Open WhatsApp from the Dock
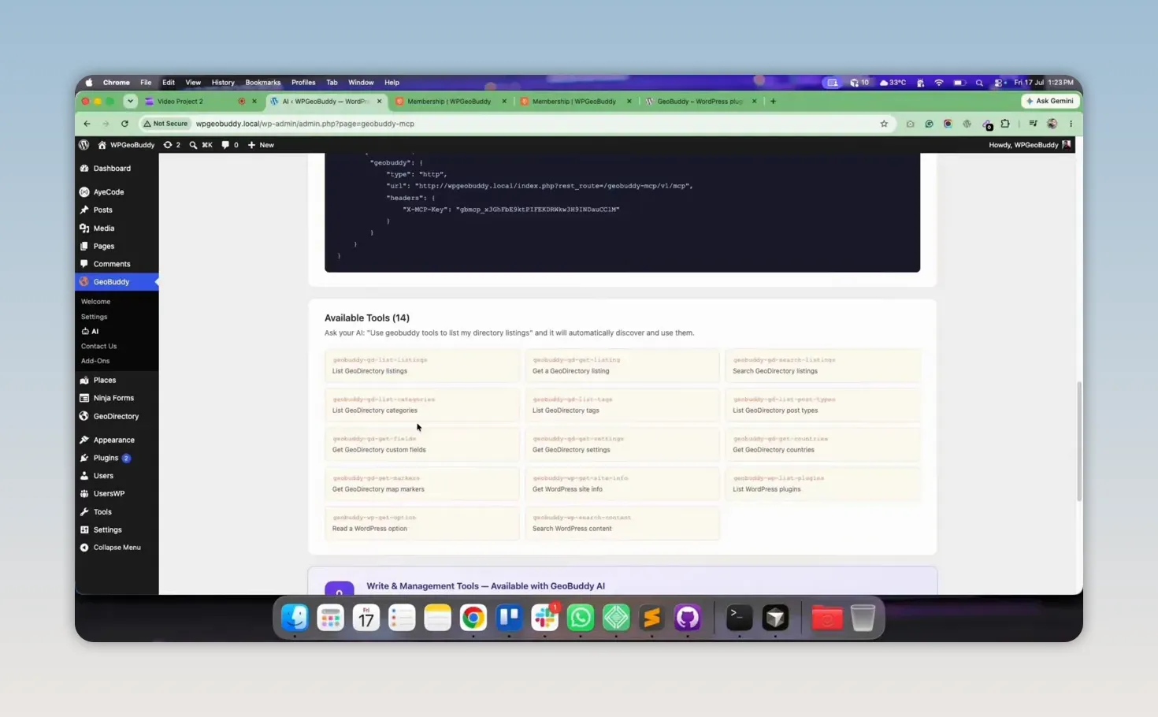Image resolution: width=1158 pixels, height=717 pixels. 581,618
